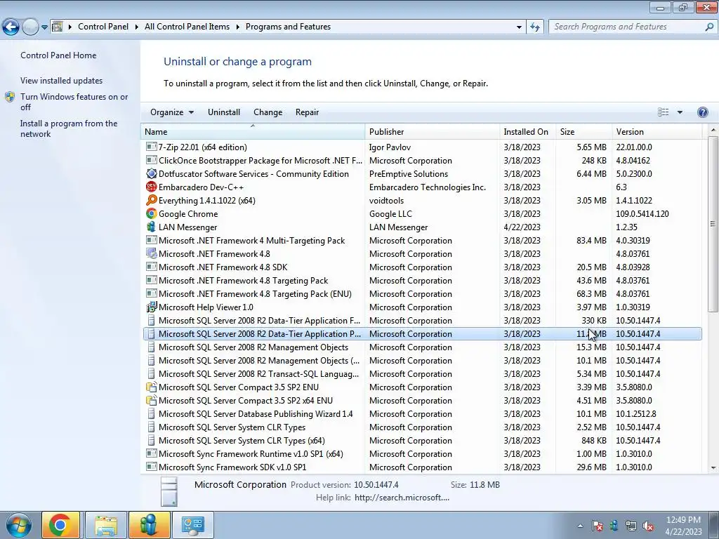This screenshot has width=719, height=539.
Task: Select Microsoft SQL Server System CLR Types (x64)
Action: (x=422, y=441)
